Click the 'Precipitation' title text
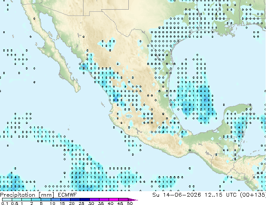Screen dimensions: 266x205 pos(18,195)
